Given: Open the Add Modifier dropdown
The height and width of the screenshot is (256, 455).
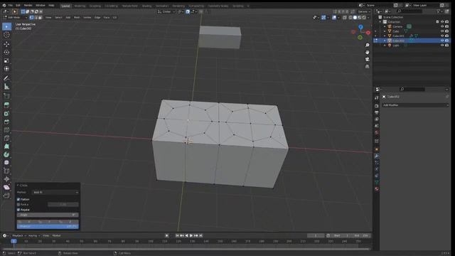Looking at the screenshot, I should click(x=415, y=105).
